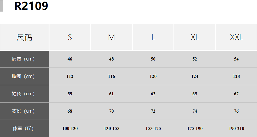Select the 胸围（cm） row label
257x137 pixels.
pyautogui.click(x=23, y=76)
